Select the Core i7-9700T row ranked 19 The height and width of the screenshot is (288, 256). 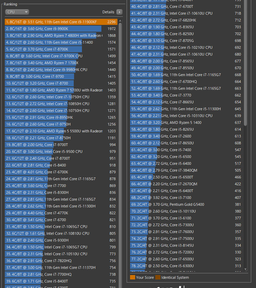(x=61, y=145)
